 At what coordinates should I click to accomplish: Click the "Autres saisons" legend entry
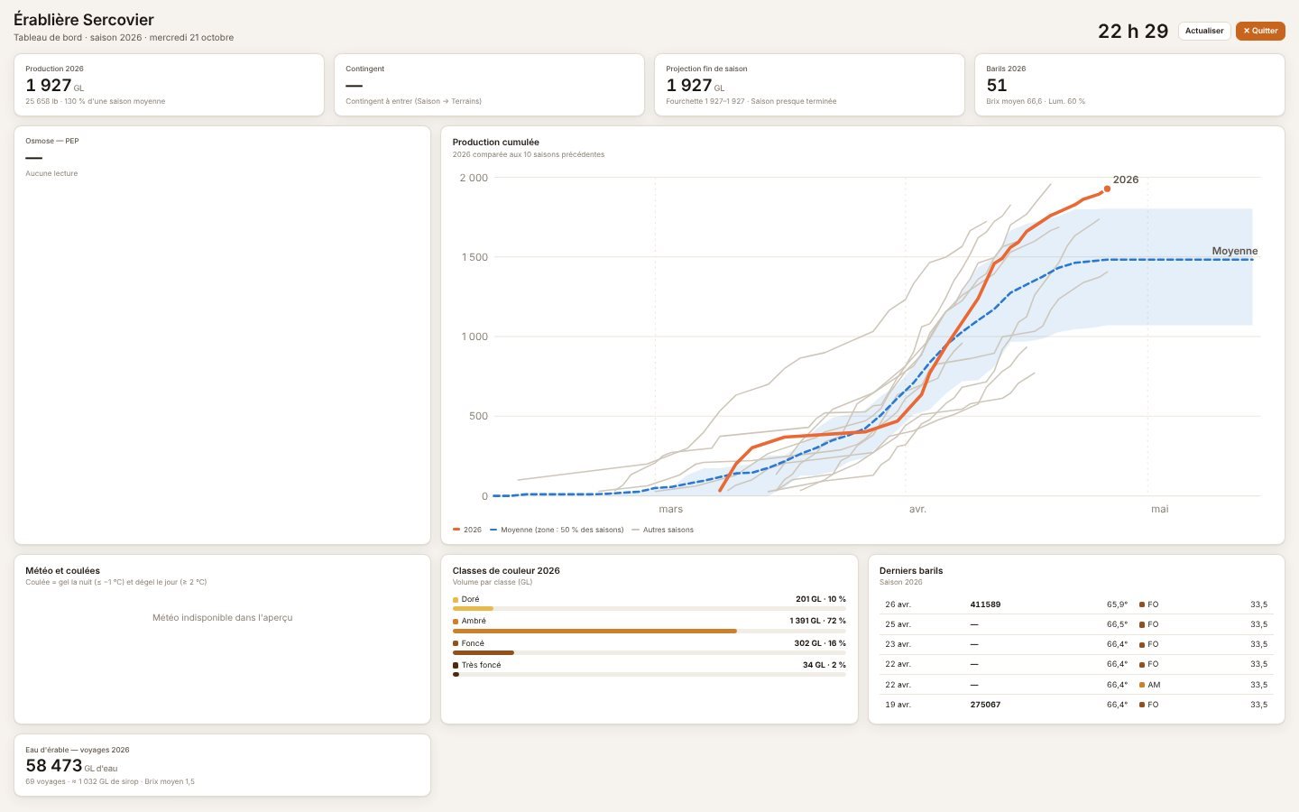pyautogui.click(x=663, y=530)
